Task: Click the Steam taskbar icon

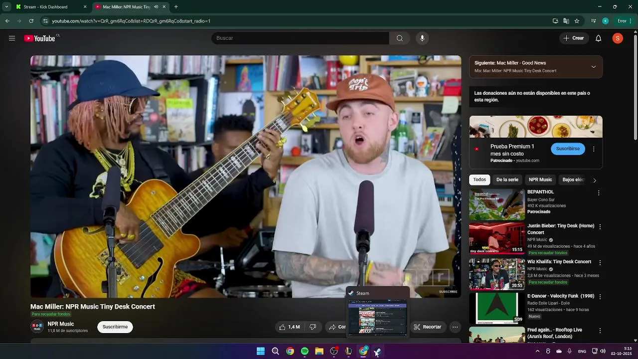Action: [378, 352]
